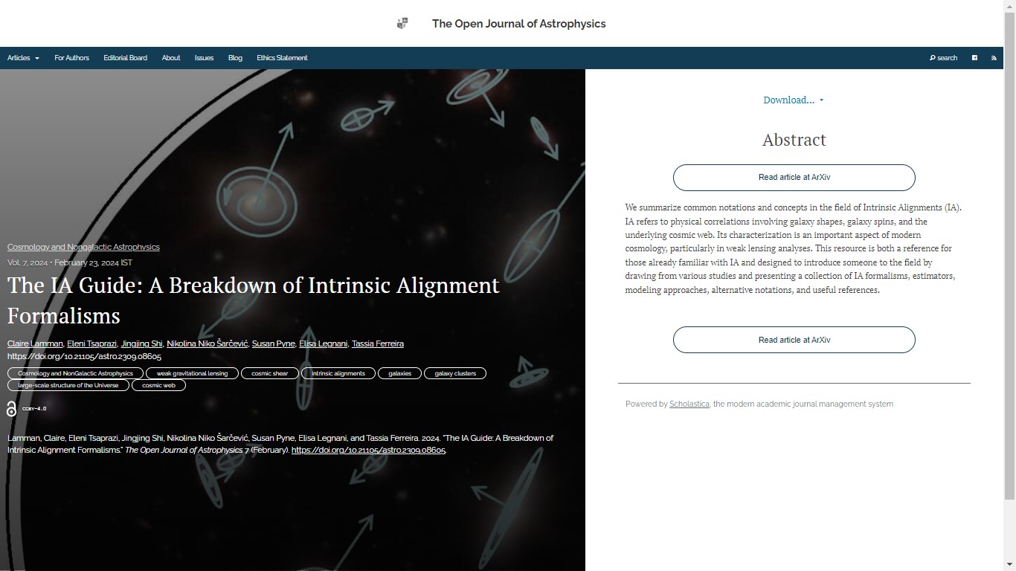Viewport: 1016px width, 571px height.
Task: Click the open access lock icon
Action: click(11, 409)
